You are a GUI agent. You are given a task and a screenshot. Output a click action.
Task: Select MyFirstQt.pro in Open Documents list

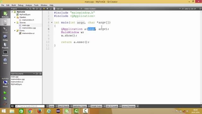16,84
